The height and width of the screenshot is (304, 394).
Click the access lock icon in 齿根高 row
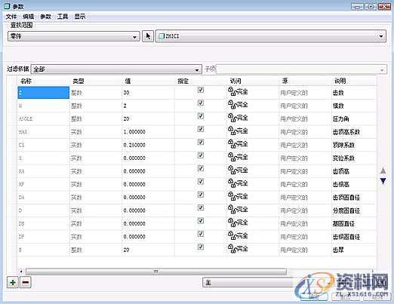coord(232,183)
